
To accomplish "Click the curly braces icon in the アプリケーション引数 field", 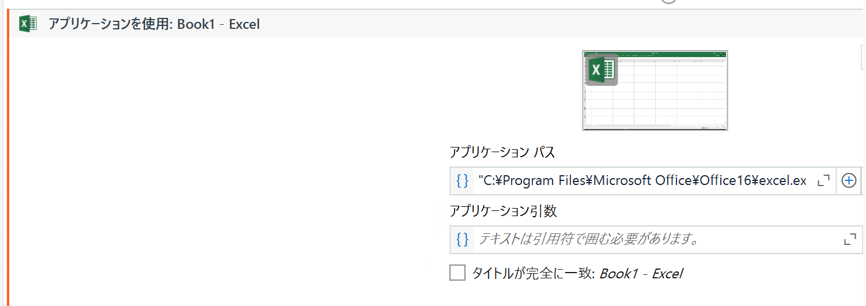I will click(x=462, y=239).
